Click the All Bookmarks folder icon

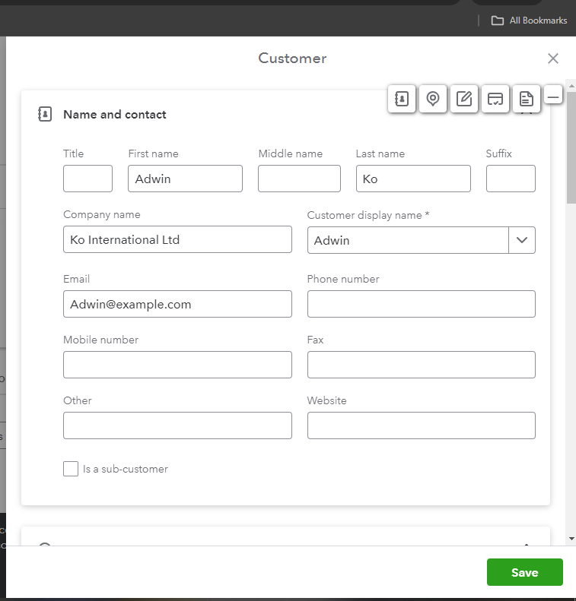pos(498,21)
